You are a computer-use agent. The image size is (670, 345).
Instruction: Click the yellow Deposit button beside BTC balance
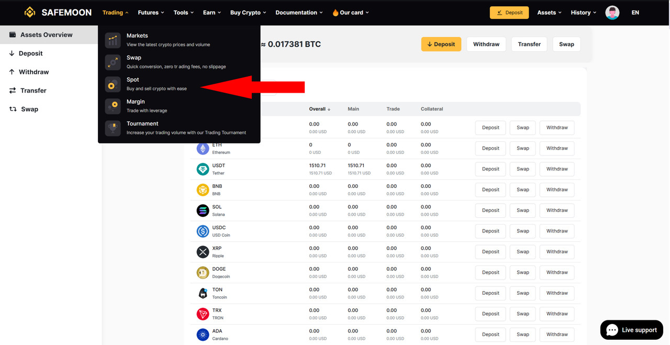point(441,44)
